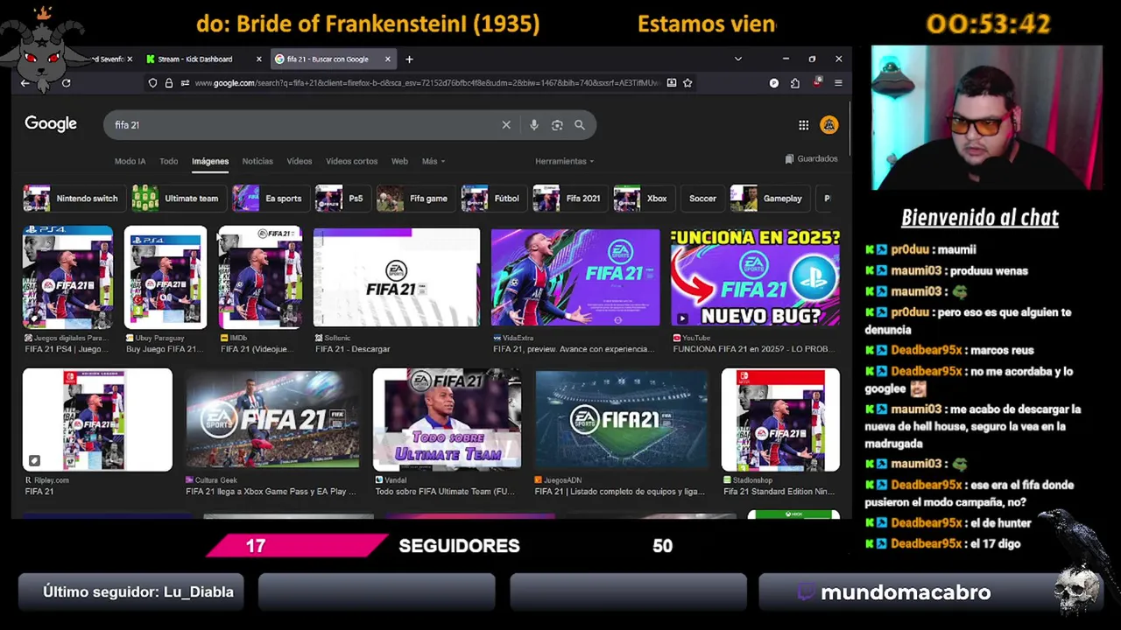Open the VidaExtra FIFA 21 preview image
Image resolution: width=1121 pixels, height=630 pixels.
[x=575, y=277]
